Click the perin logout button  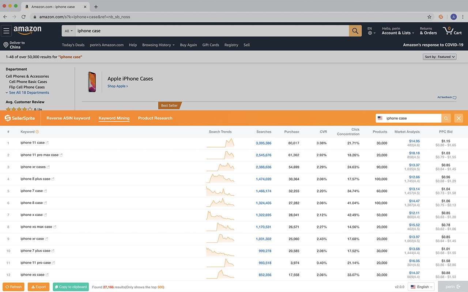pyautogui.click(x=453, y=287)
